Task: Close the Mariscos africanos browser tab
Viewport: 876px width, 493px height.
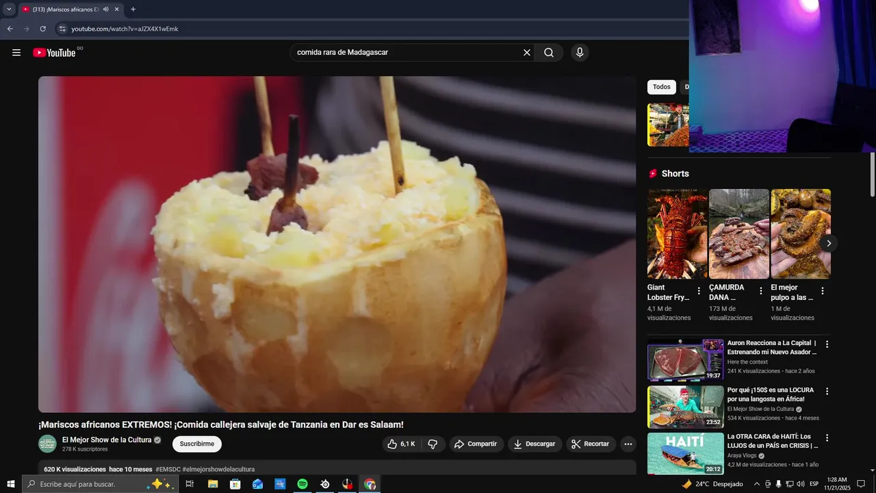Action: (116, 10)
